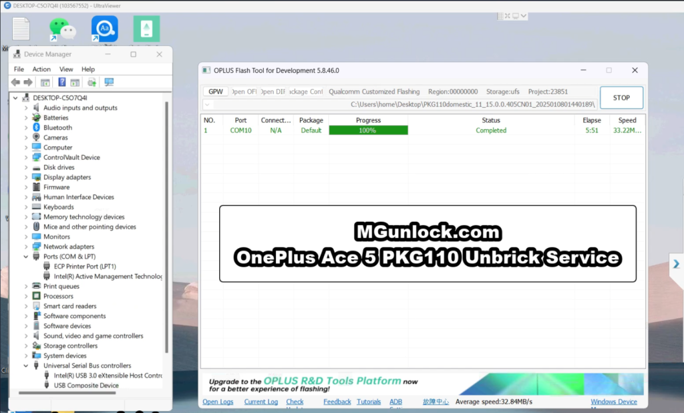Click the Device Manager horizontal scrollbar
Screen dimensions: 684x413
tap(67, 393)
